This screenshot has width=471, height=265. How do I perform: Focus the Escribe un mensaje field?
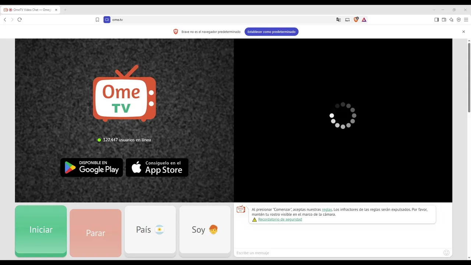(x=339, y=253)
